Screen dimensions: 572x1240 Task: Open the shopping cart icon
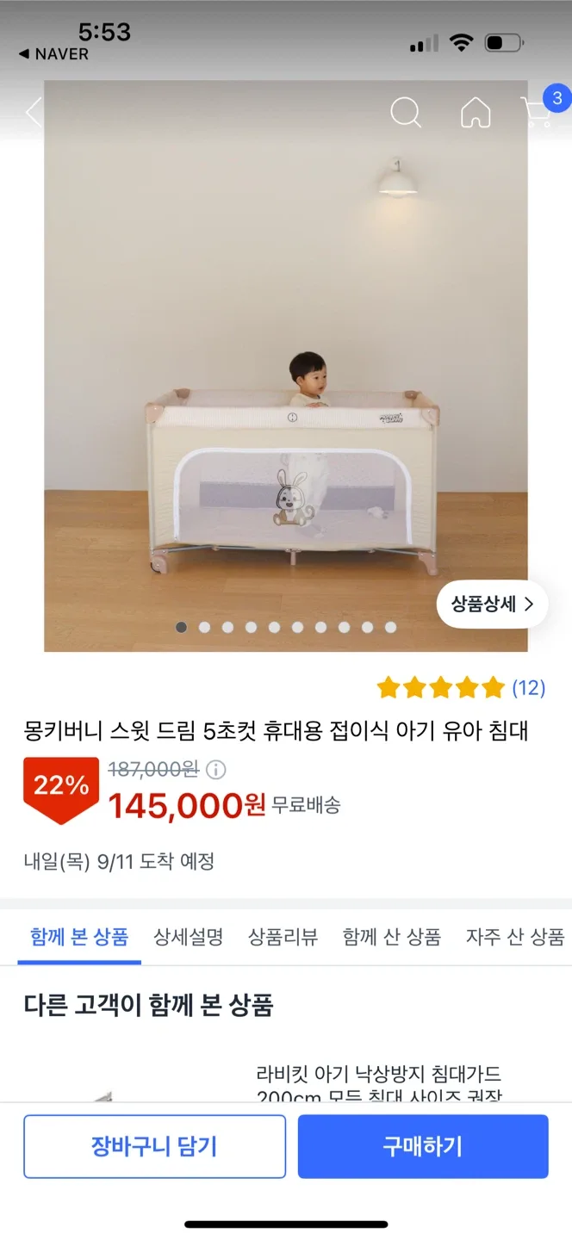tap(538, 112)
